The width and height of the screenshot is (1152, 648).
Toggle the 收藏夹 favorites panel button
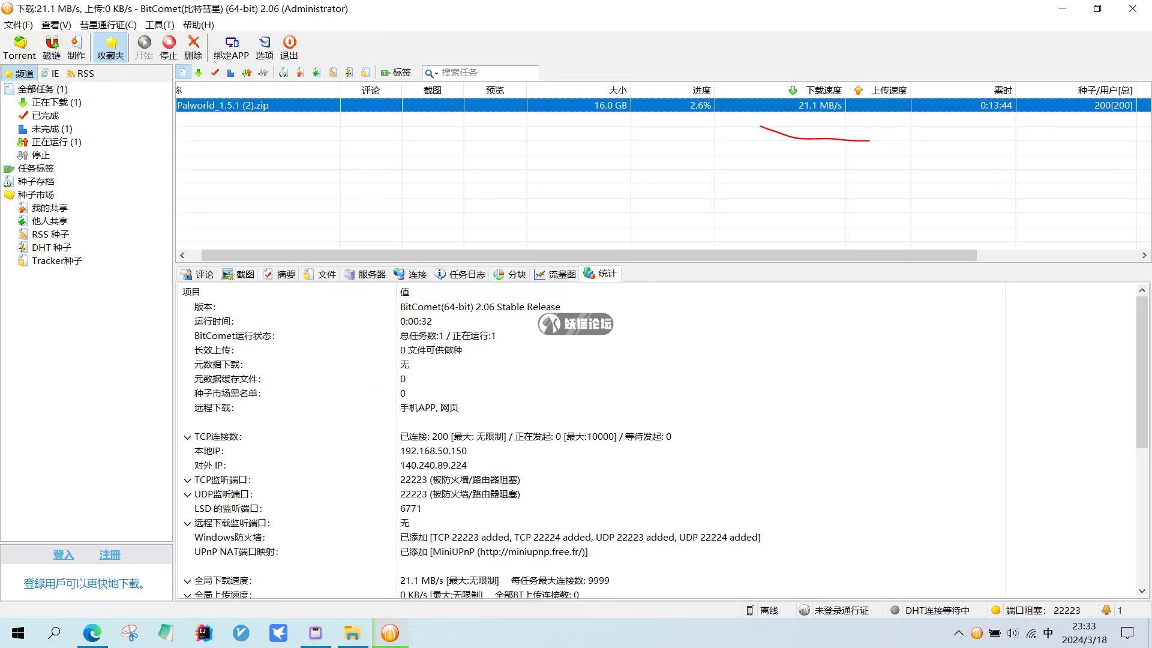tap(110, 47)
